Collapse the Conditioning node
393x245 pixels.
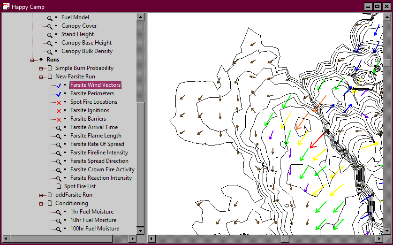(x=41, y=204)
